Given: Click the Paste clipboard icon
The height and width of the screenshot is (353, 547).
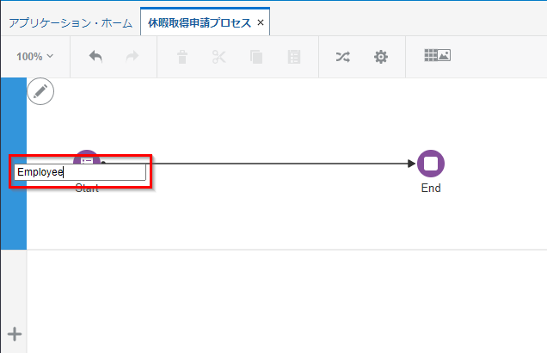Looking at the screenshot, I should click(292, 57).
